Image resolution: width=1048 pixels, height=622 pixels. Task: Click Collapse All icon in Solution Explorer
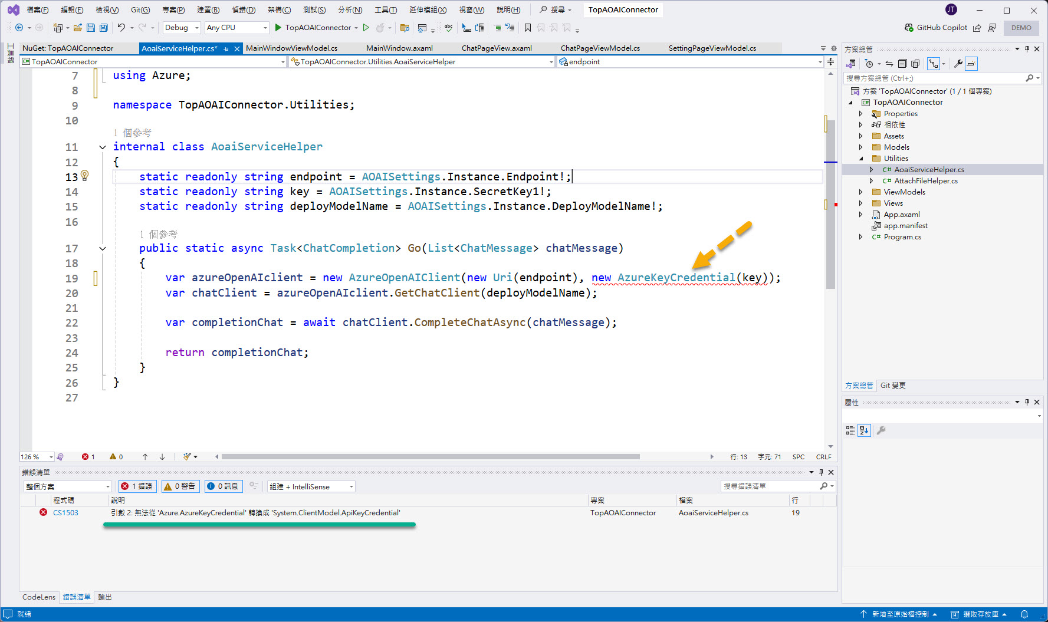pyautogui.click(x=902, y=64)
